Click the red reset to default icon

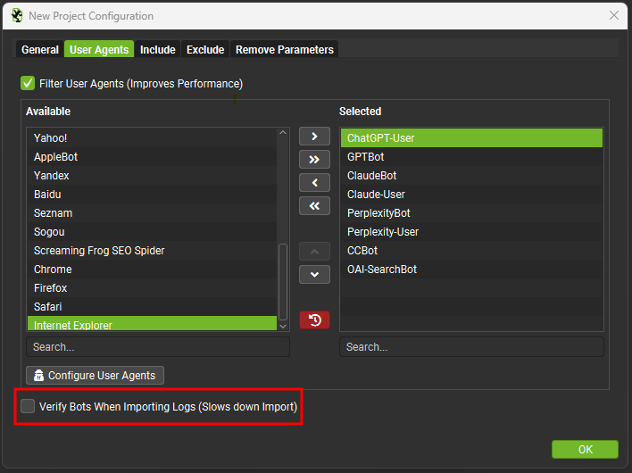click(x=314, y=319)
